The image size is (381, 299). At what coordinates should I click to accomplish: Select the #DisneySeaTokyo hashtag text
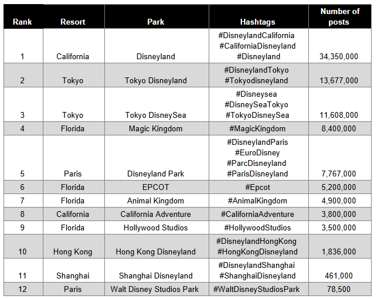click(x=256, y=104)
